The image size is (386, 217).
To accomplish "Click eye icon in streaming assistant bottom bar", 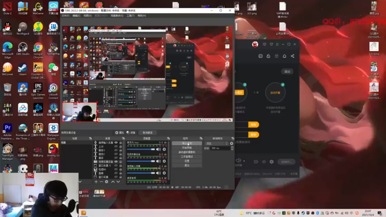I will 264,162.
